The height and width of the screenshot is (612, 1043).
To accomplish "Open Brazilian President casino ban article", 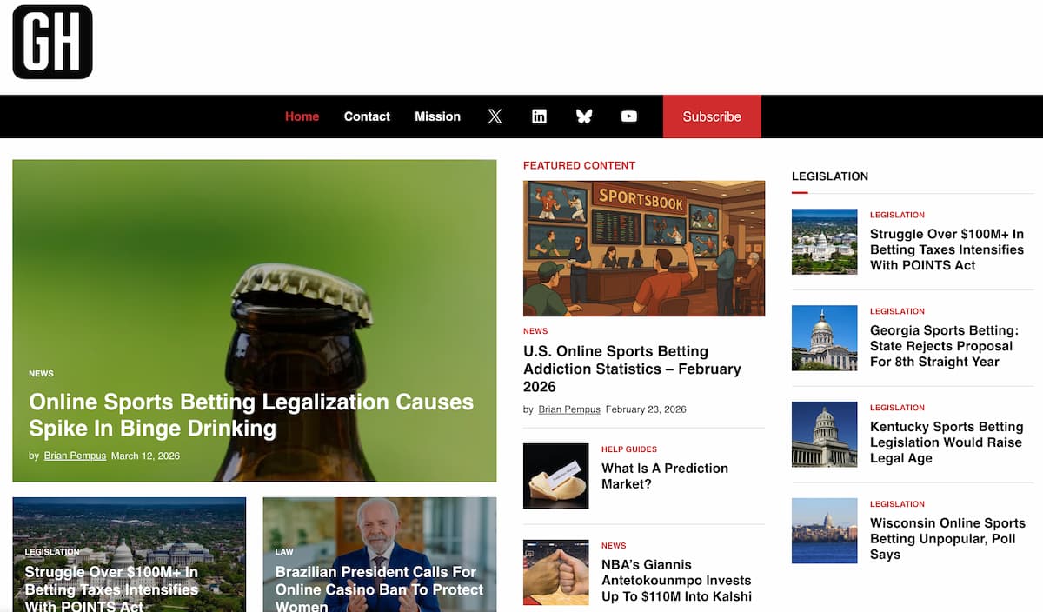I will tap(379, 589).
